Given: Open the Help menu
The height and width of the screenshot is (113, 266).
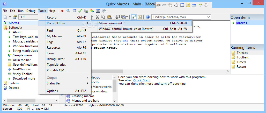Looking at the screenshot, I should pos(52,11).
